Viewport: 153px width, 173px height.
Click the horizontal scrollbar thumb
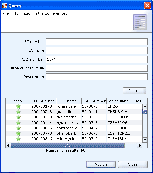[68, 145]
